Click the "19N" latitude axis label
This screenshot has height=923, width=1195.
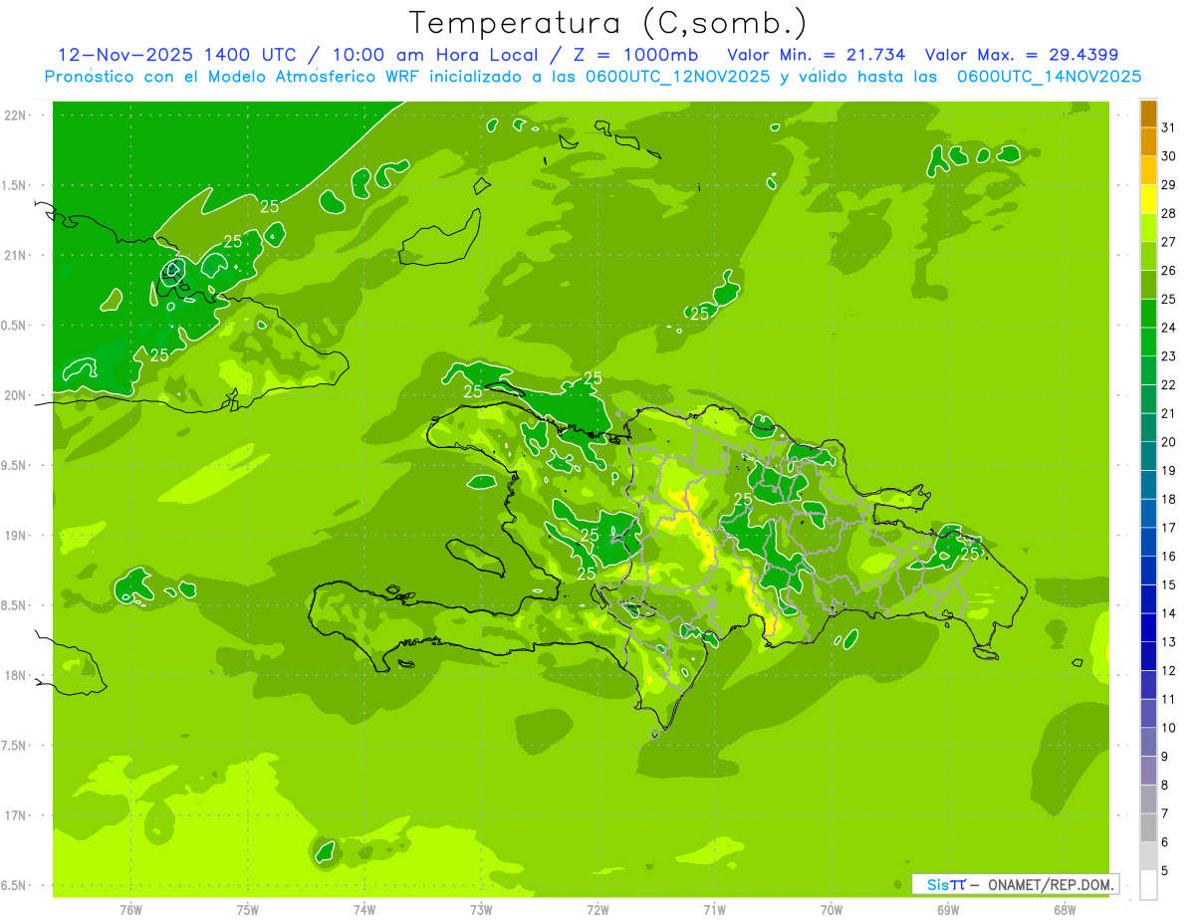pos(16,536)
